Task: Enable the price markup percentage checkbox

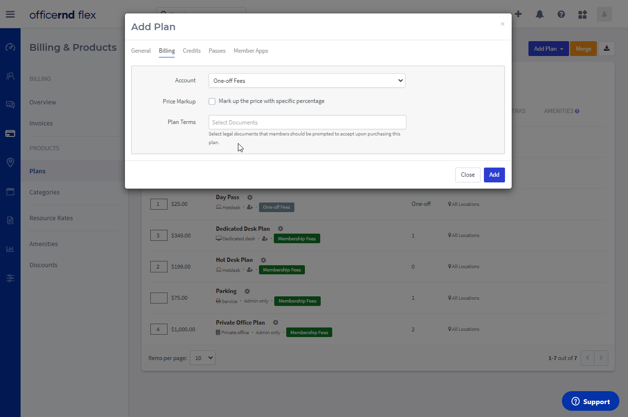Action: [x=212, y=101]
